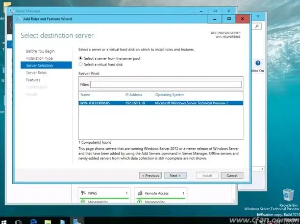Click in the Filter text box
Image resolution: width=300 pixels, height=224 pixels.
pyautogui.click(x=166, y=84)
